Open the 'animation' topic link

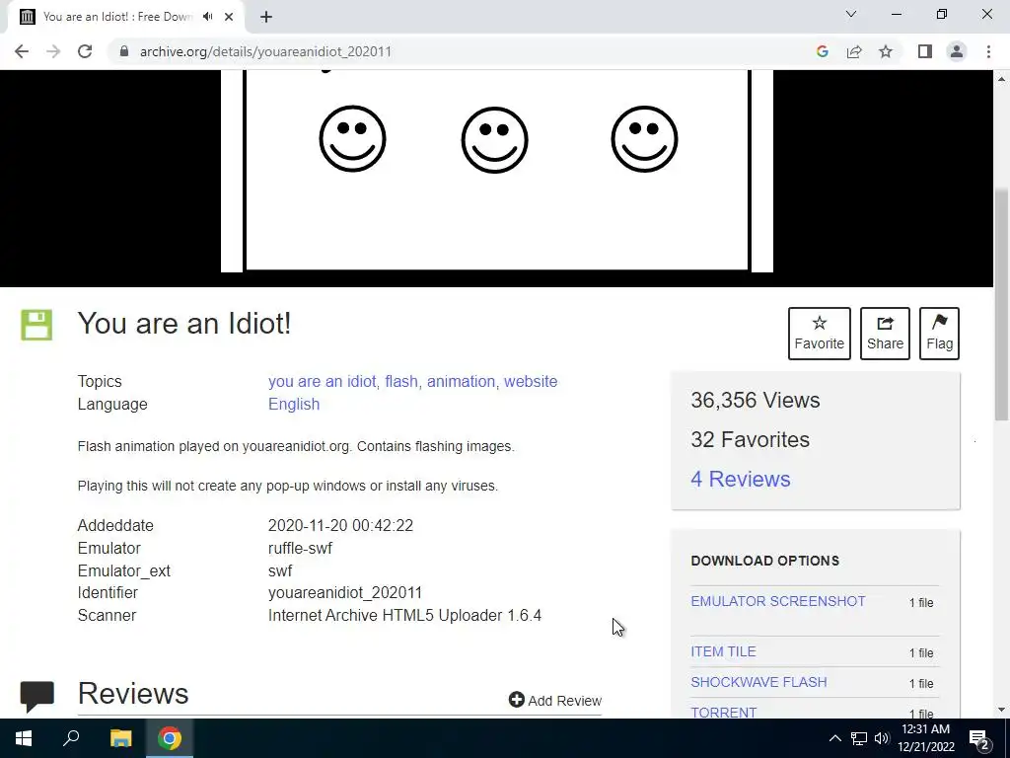pos(462,382)
